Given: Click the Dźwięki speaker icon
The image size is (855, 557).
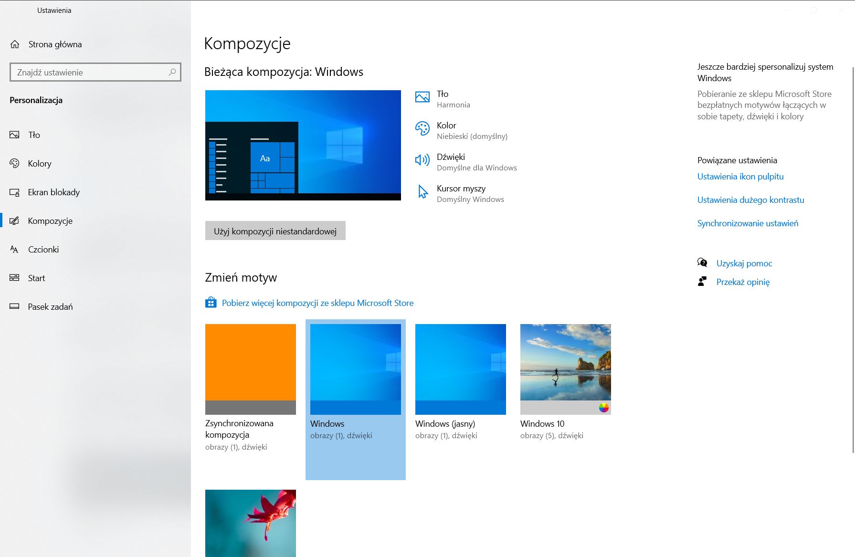Looking at the screenshot, I should (x=422, y=160).
